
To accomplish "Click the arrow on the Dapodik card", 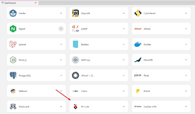I will (123, 13).
